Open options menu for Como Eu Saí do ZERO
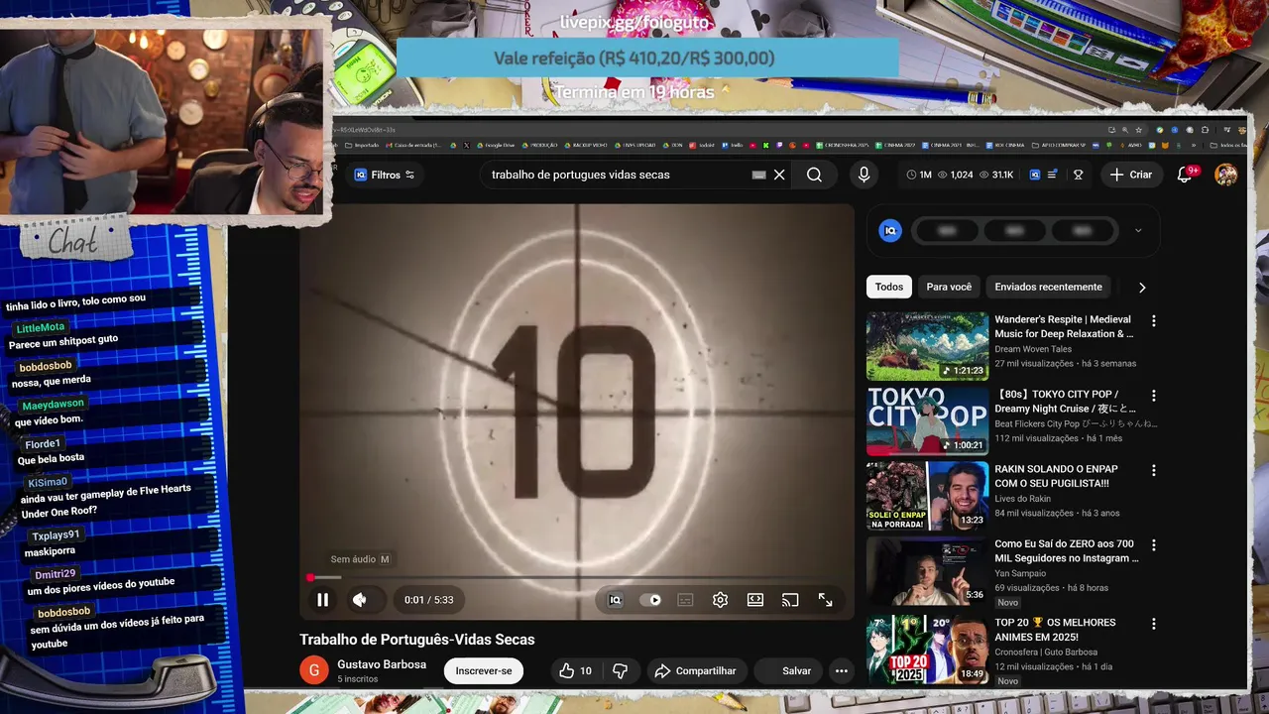 point(1153,545)
